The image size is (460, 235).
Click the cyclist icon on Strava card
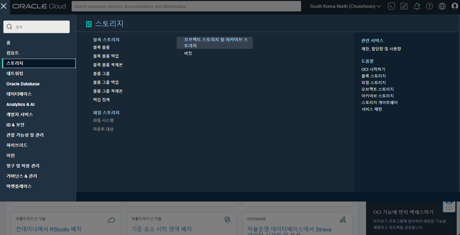click(343, 220)
